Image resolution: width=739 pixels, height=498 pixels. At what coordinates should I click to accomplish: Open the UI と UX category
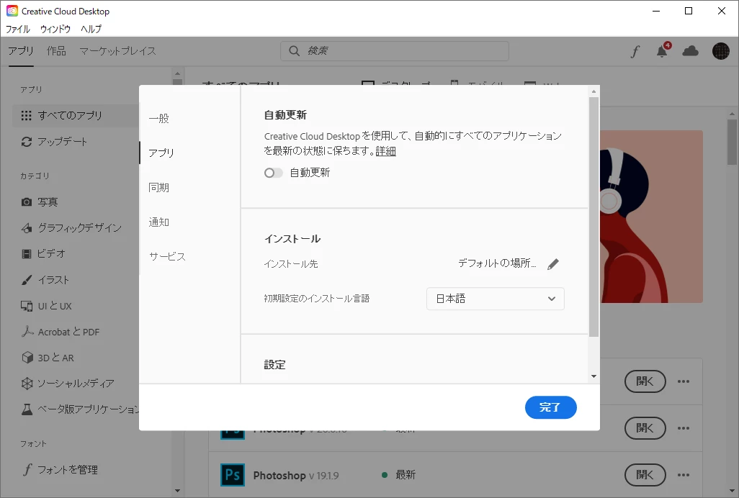[46, 306]
